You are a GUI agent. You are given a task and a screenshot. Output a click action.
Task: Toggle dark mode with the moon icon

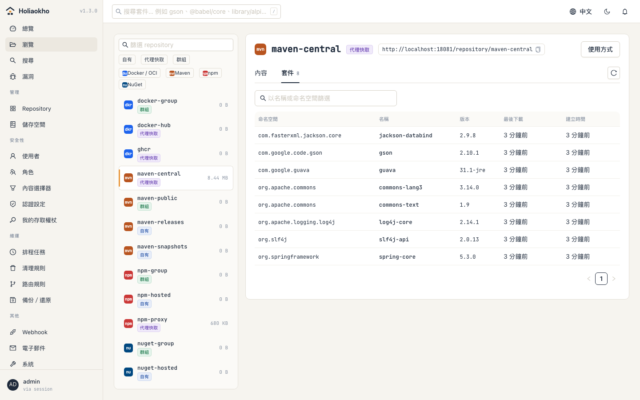point(607,12)
